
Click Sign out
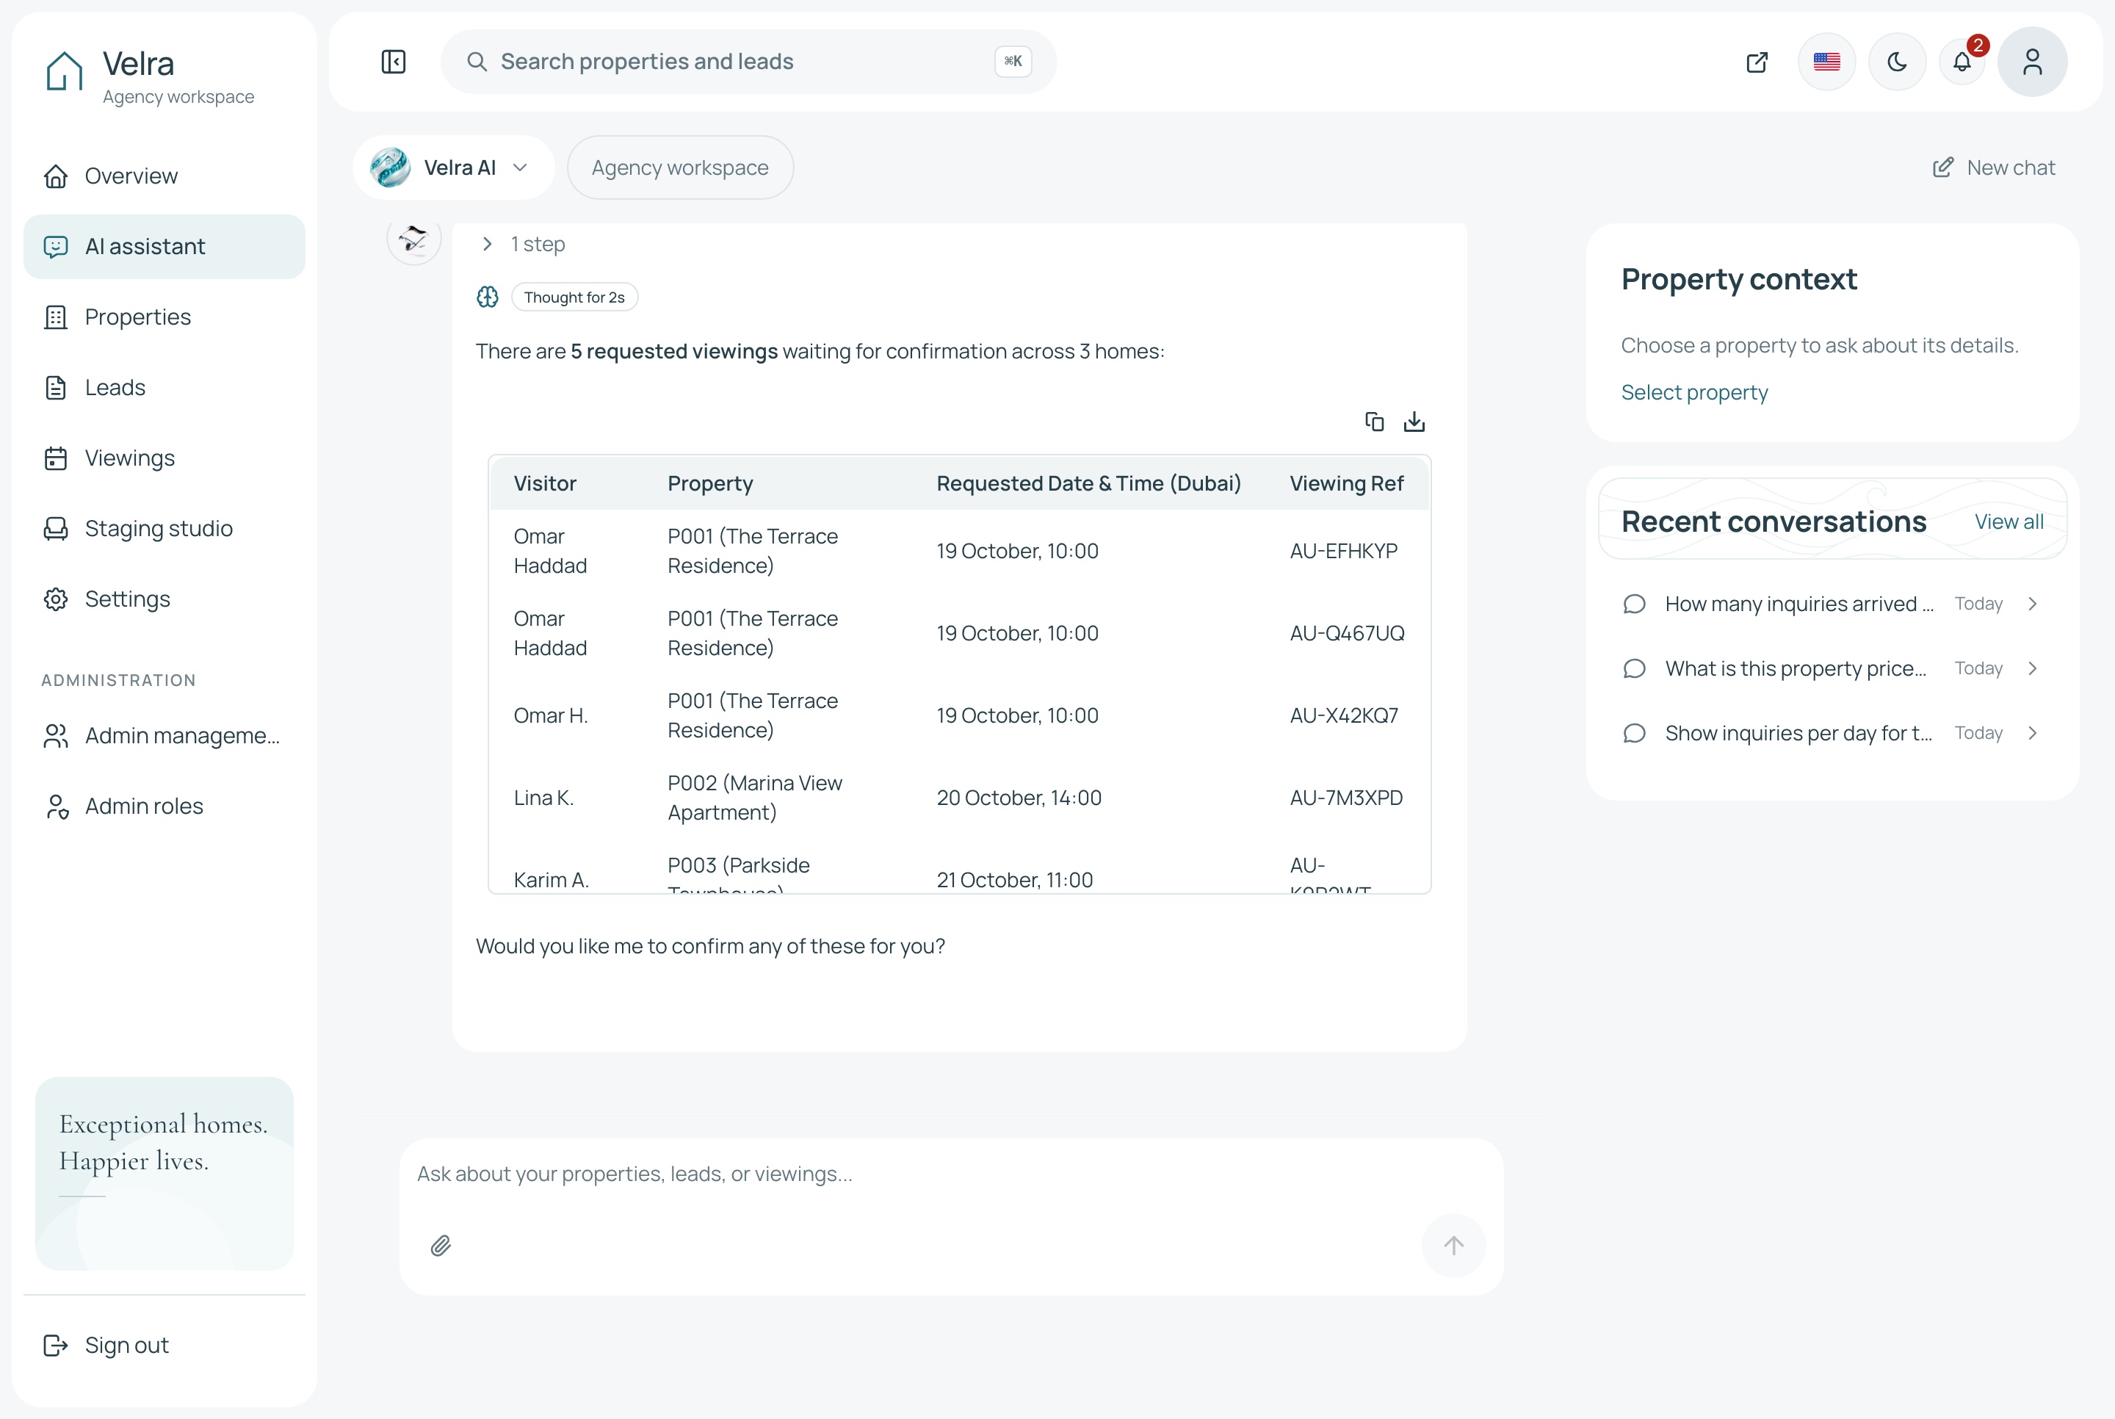pos(164,1346)
